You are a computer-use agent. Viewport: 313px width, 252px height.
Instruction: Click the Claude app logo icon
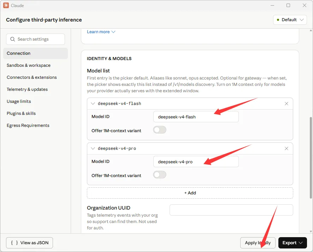click(6, 5)
